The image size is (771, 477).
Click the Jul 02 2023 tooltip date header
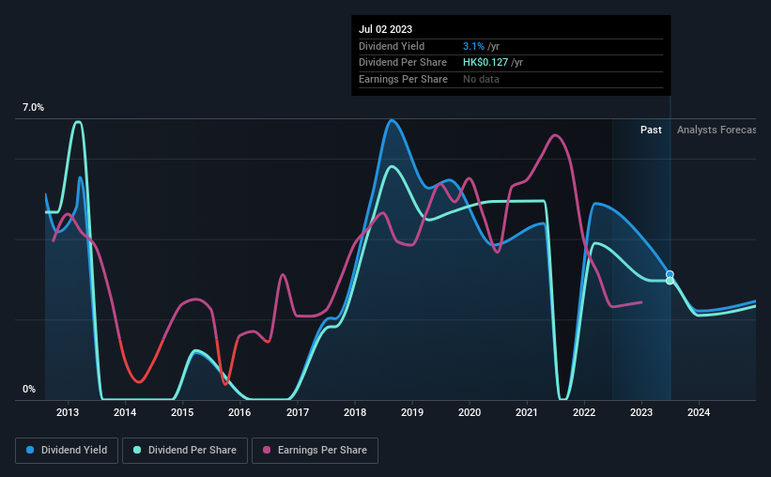point(385,29)
